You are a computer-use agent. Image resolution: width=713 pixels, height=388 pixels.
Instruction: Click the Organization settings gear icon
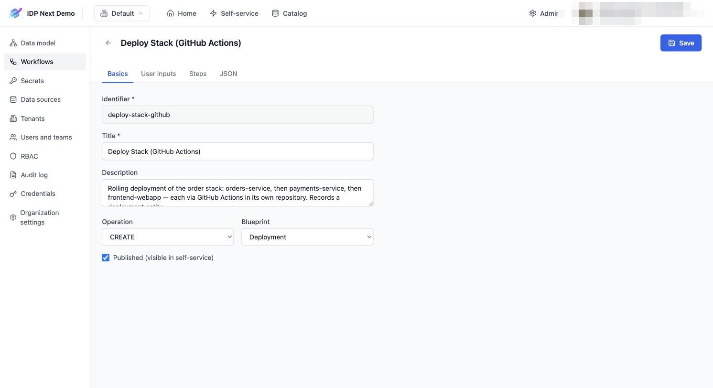point(13,217)
